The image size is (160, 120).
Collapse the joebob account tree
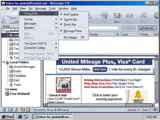click(x=3, y=30)
